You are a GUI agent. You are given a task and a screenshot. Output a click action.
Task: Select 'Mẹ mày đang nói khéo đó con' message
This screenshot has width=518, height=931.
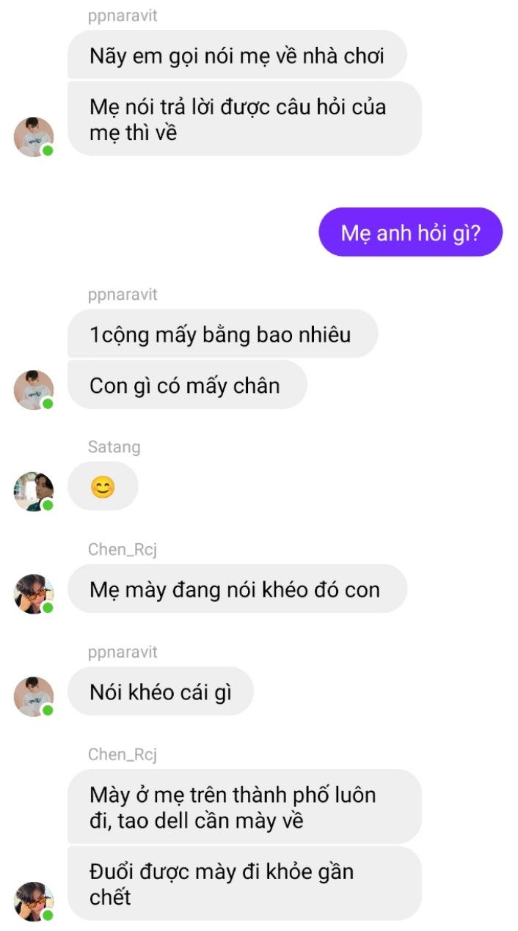pyautogui.click(x=237, y=589)
